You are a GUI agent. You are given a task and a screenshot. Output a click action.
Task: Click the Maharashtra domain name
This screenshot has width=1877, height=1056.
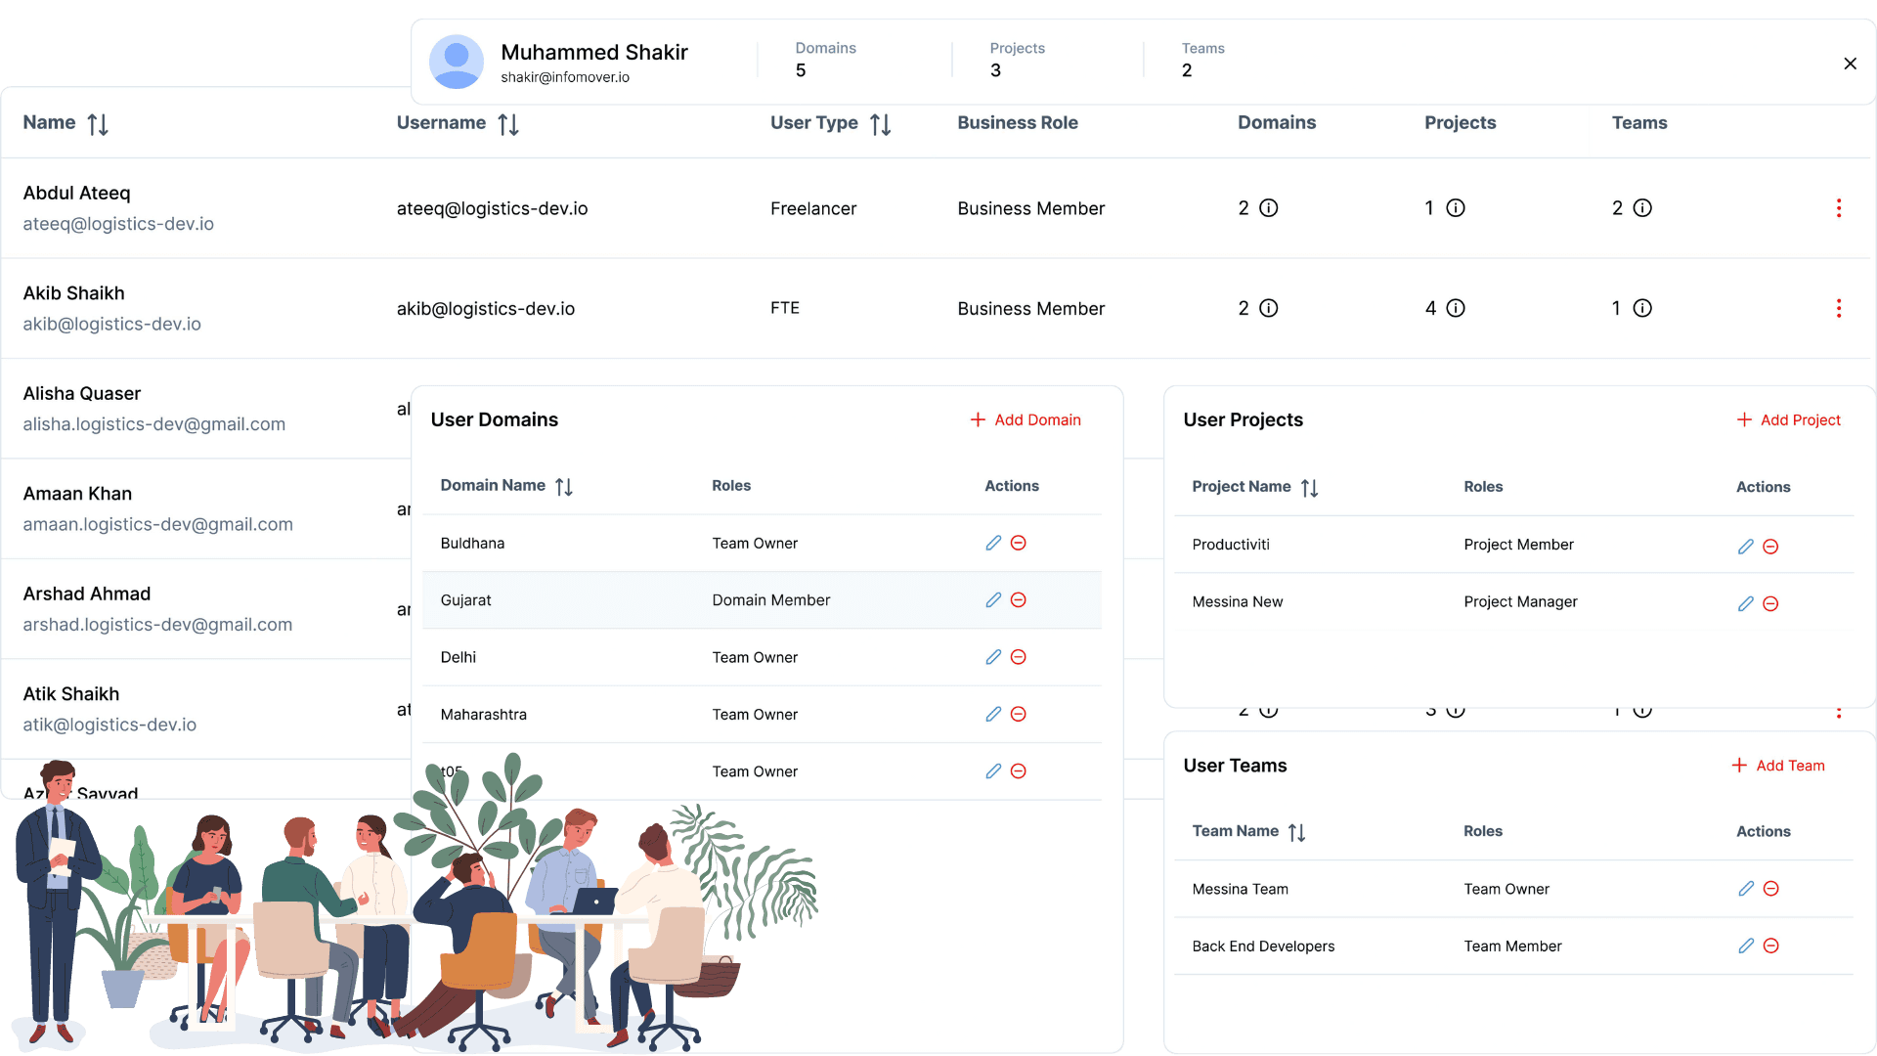[x=483, y=715]
